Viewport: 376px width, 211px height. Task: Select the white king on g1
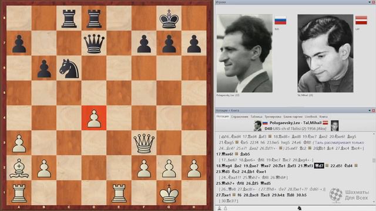point(169,193)
